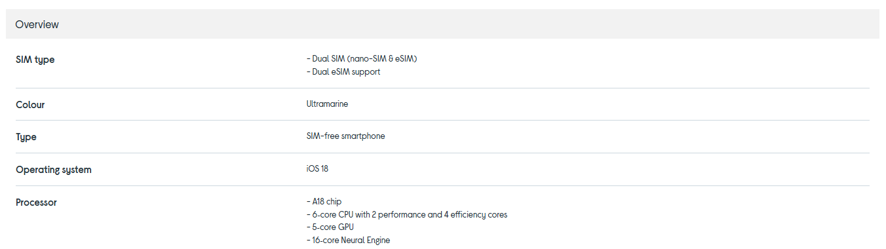Screen dimensions: 886x249
Task: Click the 6-core CPU specification line
Action: point(406,215)
